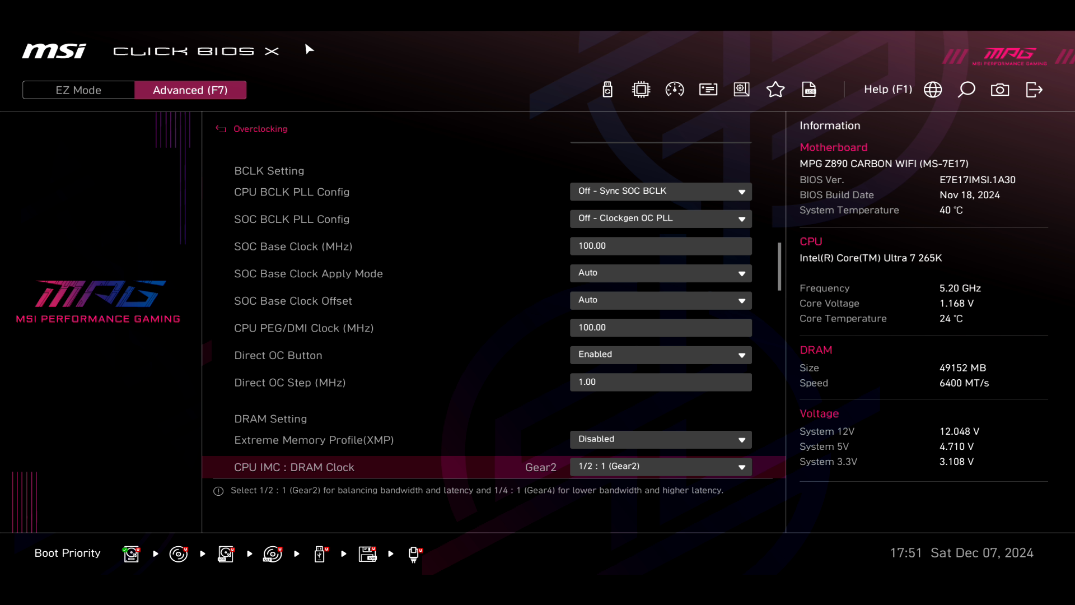Open the magnifier search icon
Viewport: 1075px width, 605px height.
click(x=966, y=90)
